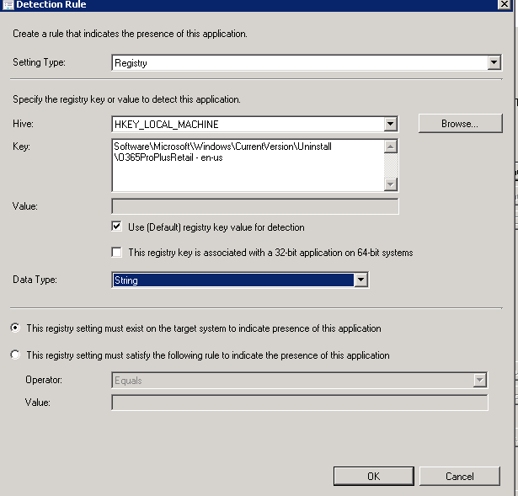518x496 pixels.
Task: Click the Data Type field showing String
Action: 240,280
